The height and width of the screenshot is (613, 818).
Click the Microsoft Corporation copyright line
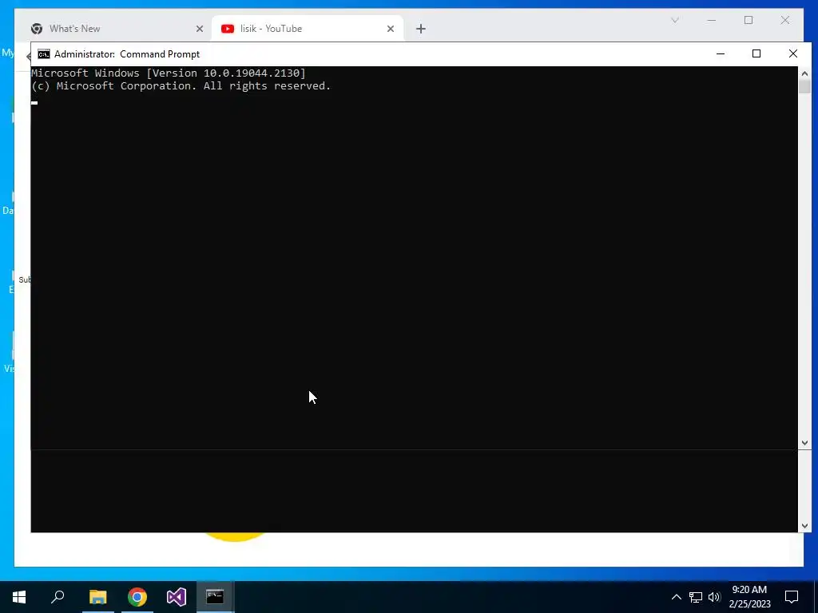(x=181, y=86)
